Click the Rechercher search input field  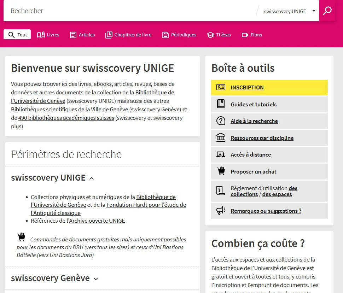[131, 11]
